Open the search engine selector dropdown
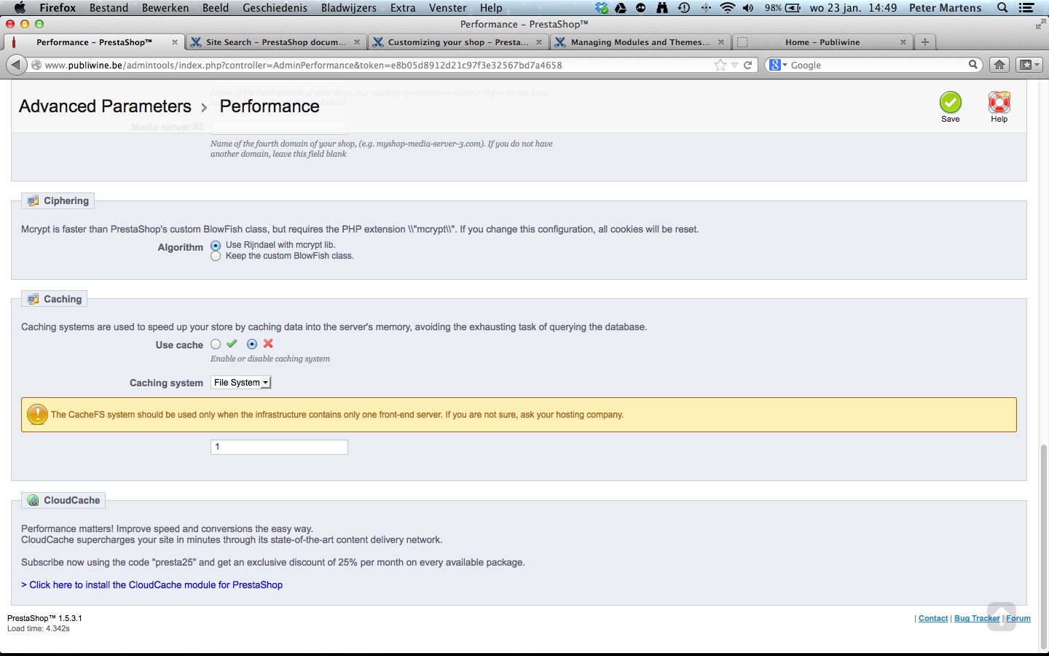 (x=777, y=65)
